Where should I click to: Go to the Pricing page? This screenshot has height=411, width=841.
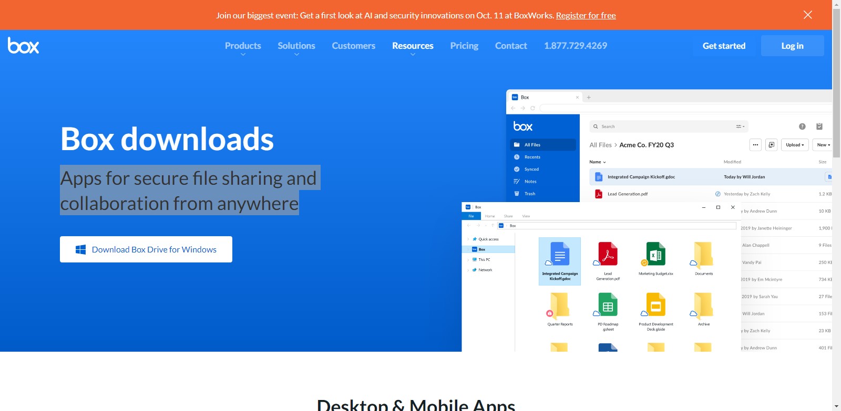[464, 46]
